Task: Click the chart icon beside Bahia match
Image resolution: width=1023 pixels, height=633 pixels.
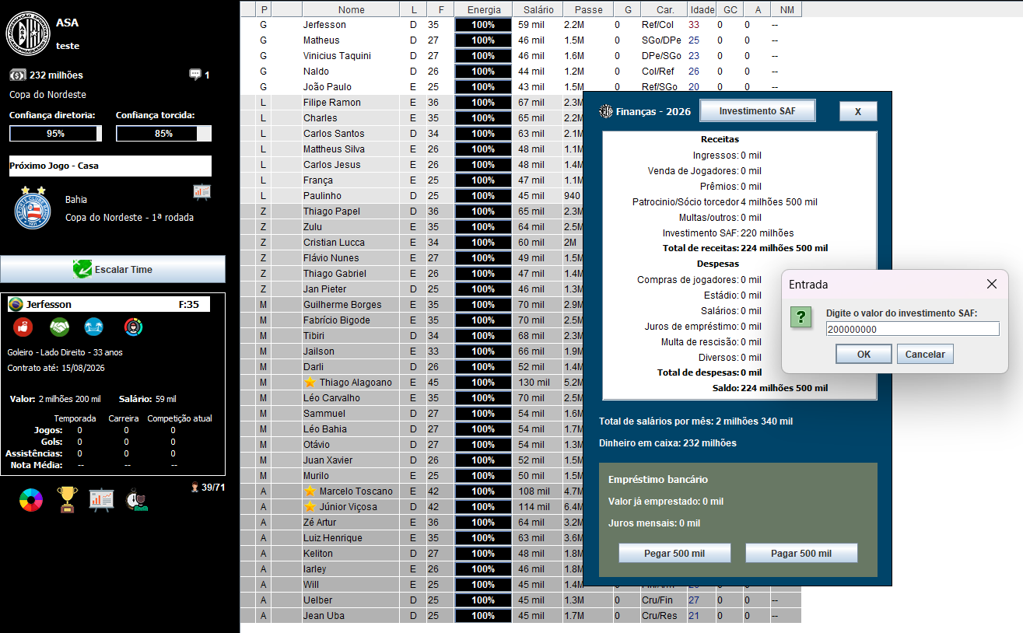Action: (201, 191)
